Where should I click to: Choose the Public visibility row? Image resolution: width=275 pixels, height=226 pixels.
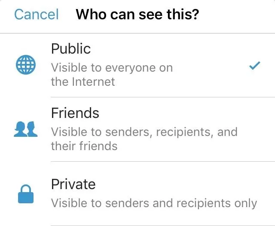click(137, 65)
